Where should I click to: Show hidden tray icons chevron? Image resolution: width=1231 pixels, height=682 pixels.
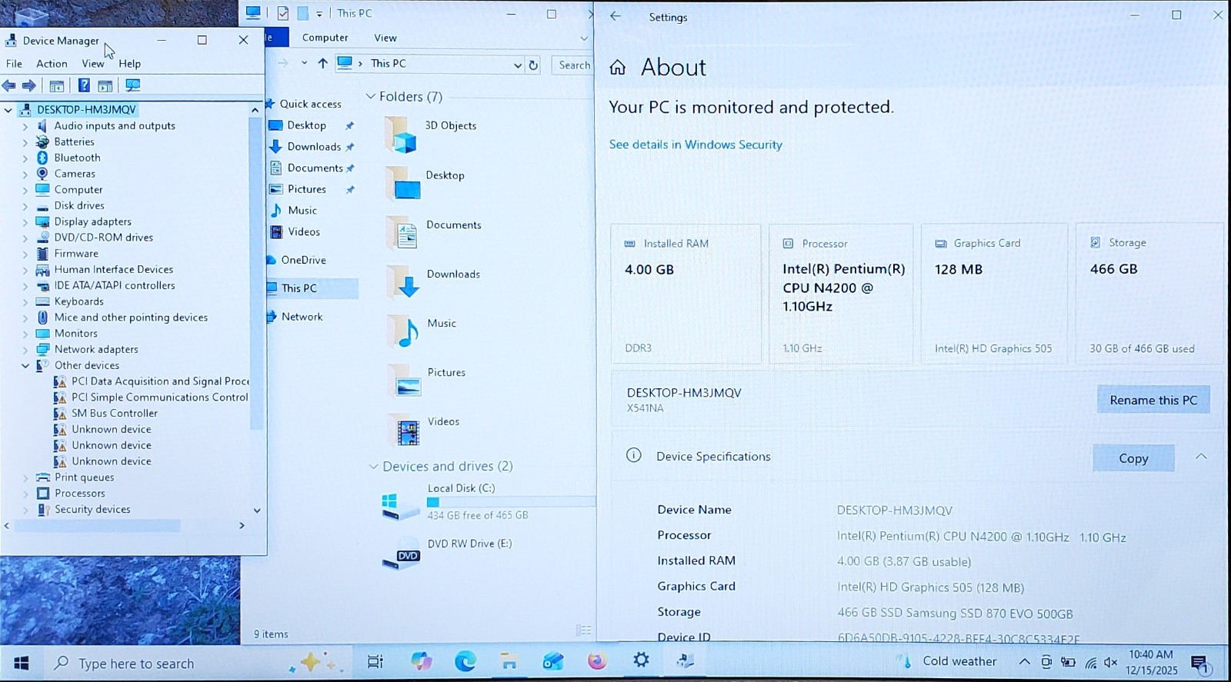pyautogui.click(x=1024, y=662)
